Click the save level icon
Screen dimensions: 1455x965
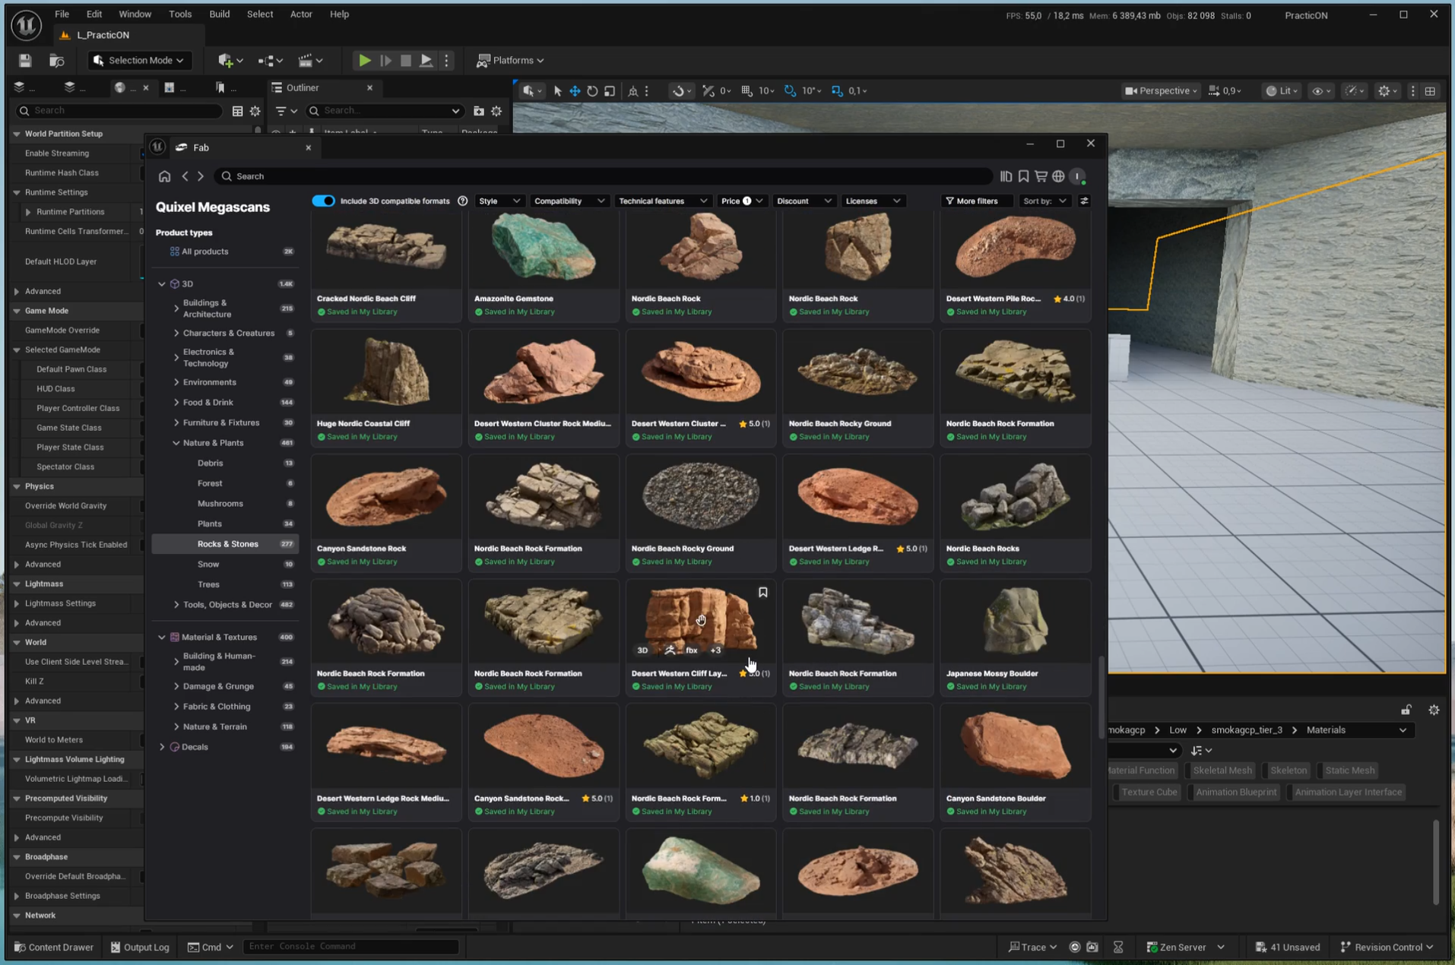(25, 60)
